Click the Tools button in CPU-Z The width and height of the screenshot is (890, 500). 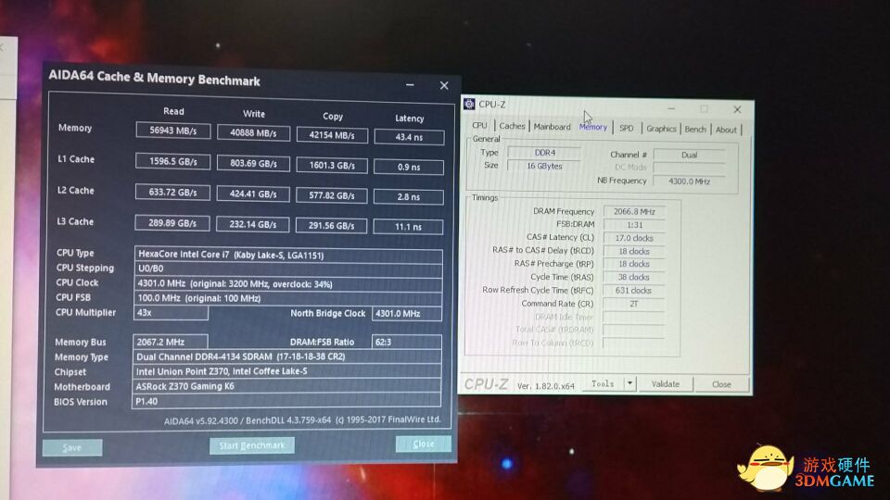click(x=603, y=383)
